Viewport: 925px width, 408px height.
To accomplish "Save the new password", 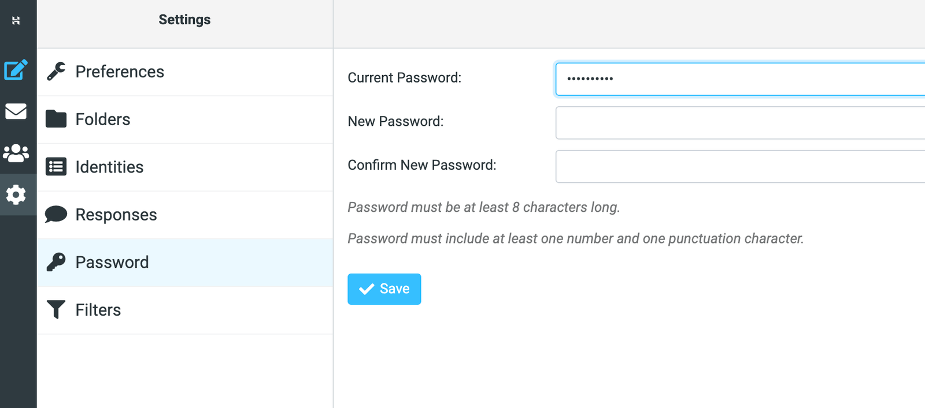I will 384,289.
